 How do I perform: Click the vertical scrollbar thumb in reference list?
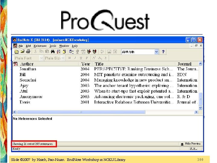(200, 99)
